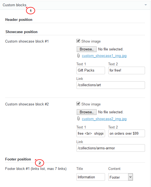Click the 'for free!' Text 2 field
Image resolution: width=151 pixels, height=187 pixels.
(127, 70)
